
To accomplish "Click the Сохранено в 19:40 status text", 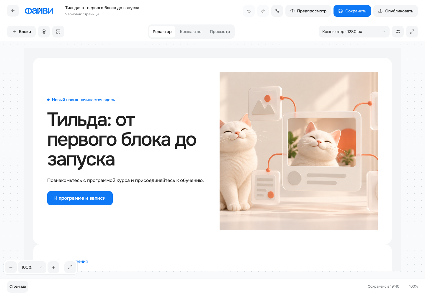I will 383,286.
